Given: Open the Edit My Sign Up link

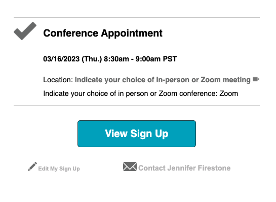Looking at the screenshot, I should pos(59,169).
